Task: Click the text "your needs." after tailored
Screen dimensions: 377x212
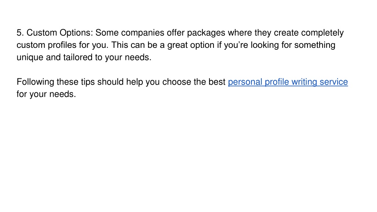Action: (128, 57)
